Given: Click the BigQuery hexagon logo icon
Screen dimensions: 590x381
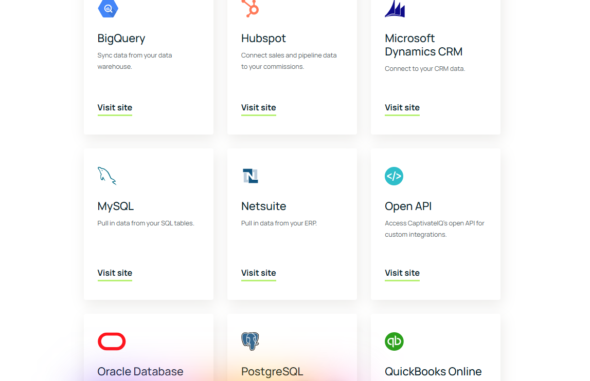Looking at the screenshot, I should (108, 9).
